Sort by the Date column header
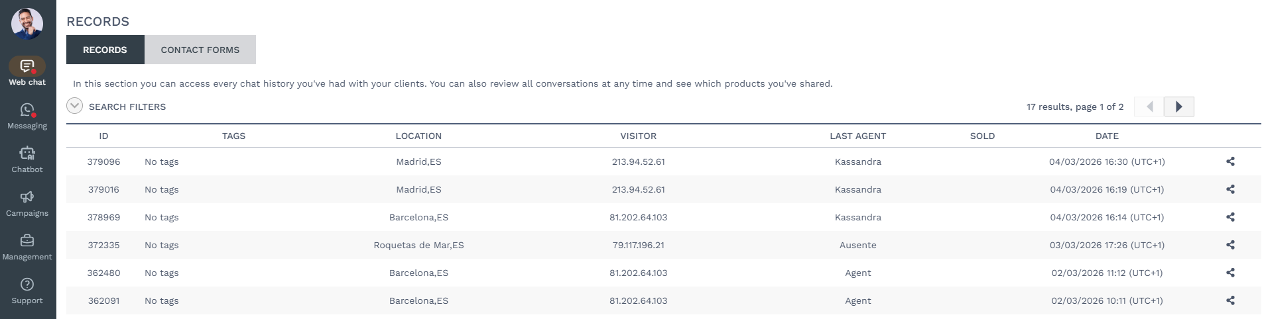This screenshot has width=1262, height=319. click(1106, 136)
